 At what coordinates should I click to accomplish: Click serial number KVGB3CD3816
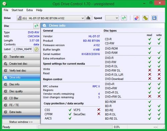(x=91, y=54)
